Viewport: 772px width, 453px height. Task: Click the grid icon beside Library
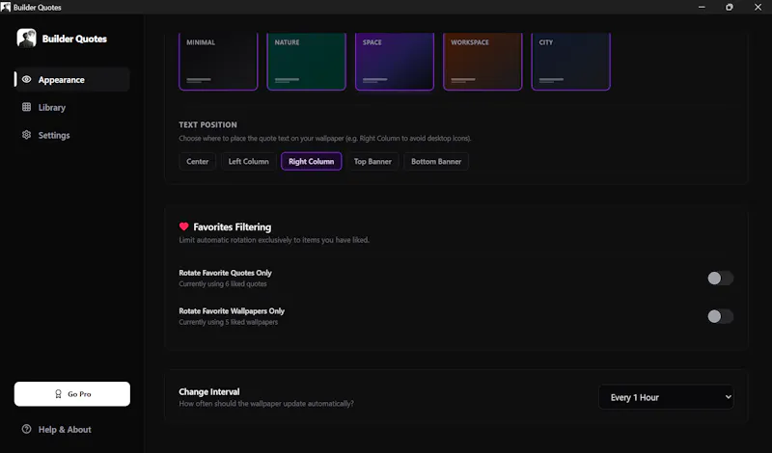coord(27,107)
